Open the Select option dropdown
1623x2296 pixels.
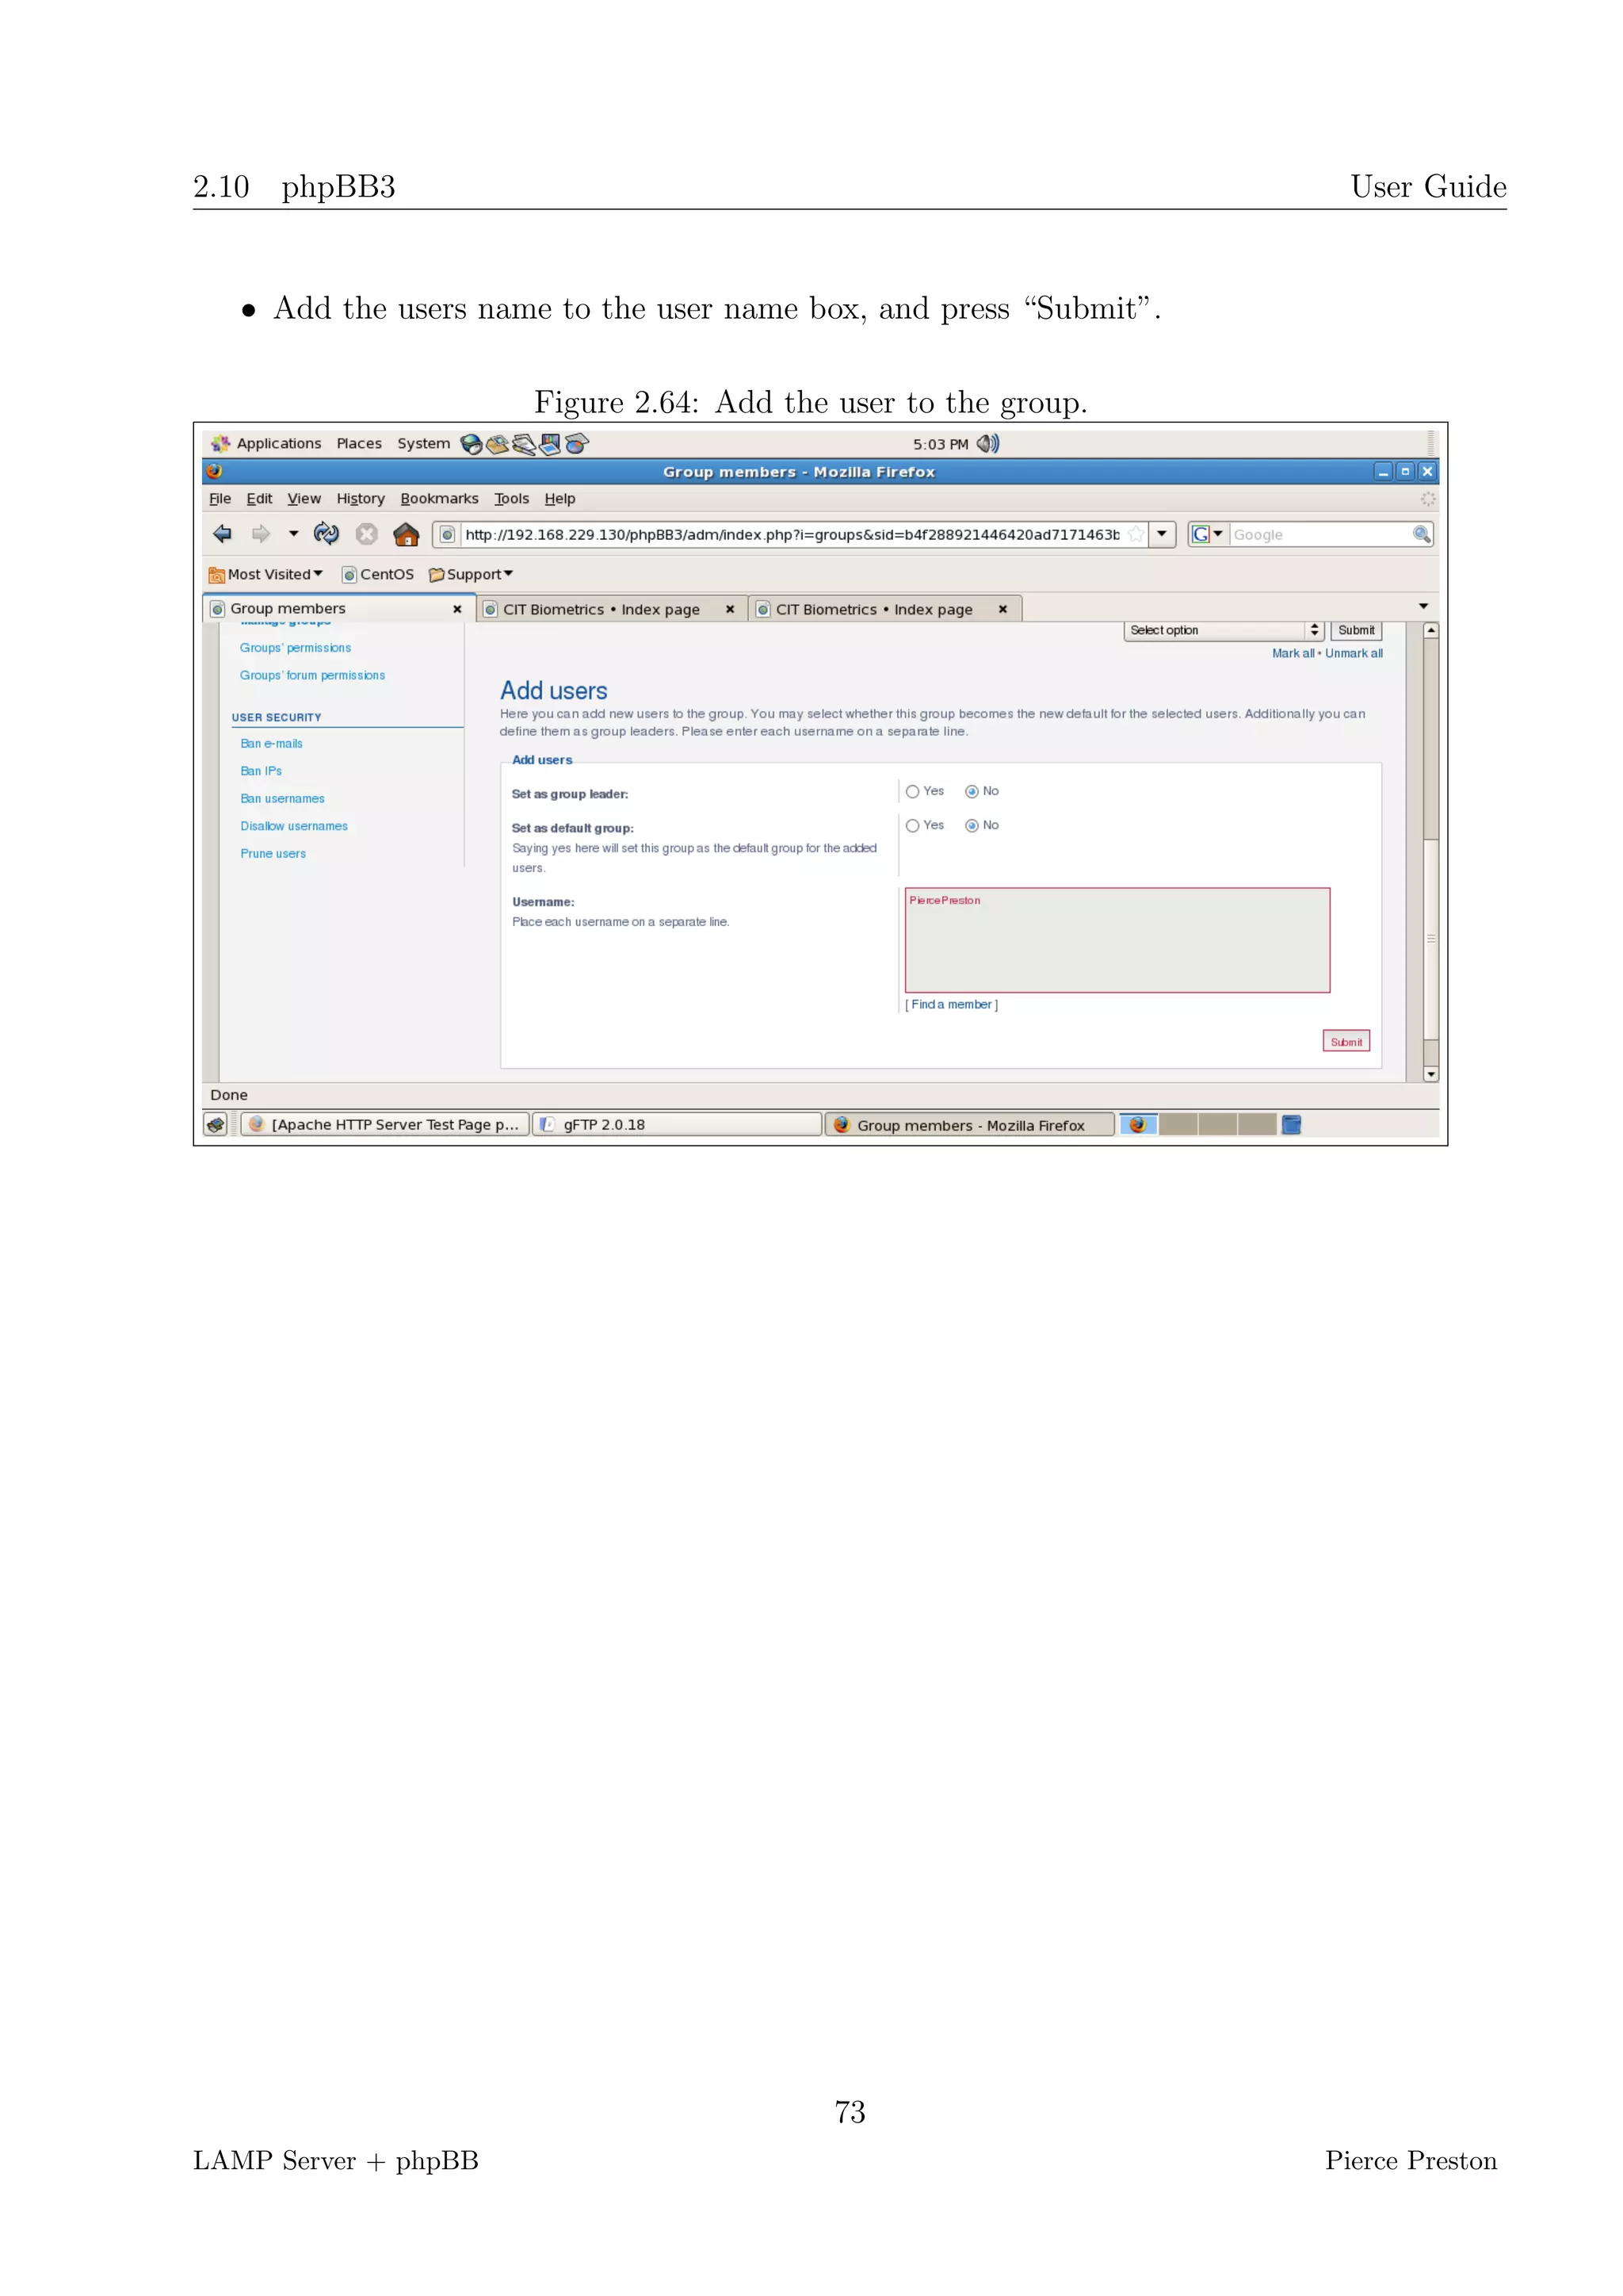coord(1224,630)
